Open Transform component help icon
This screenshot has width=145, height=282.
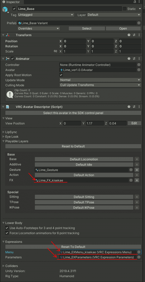(x=129, y=35)
